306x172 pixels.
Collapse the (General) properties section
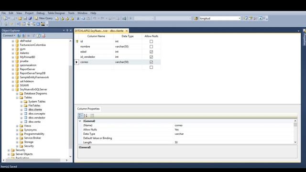(80, 121)
